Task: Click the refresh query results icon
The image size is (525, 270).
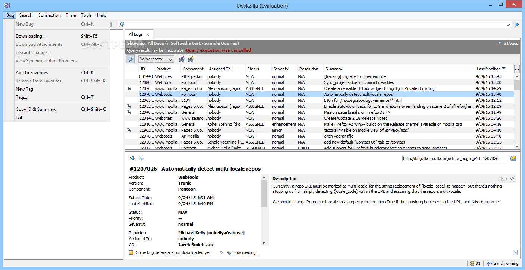Action: (130, 59)
